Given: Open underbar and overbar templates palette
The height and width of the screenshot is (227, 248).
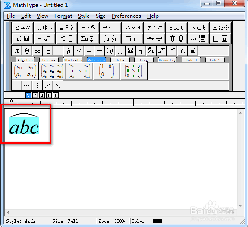Looking at the screenshot, I should [132, 38].
